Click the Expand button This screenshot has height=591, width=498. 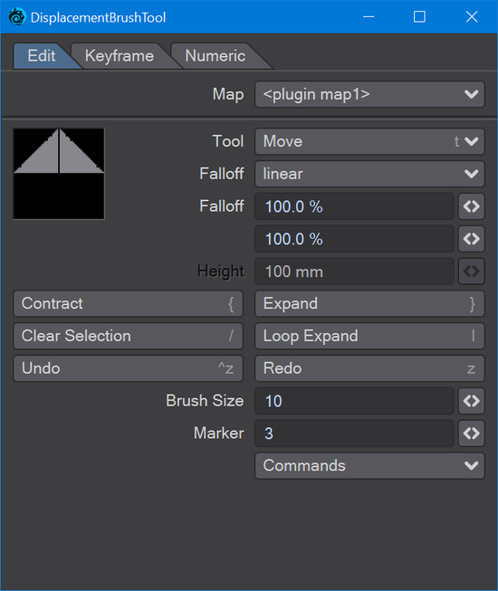pyautogui.click(x=369, y=303)
